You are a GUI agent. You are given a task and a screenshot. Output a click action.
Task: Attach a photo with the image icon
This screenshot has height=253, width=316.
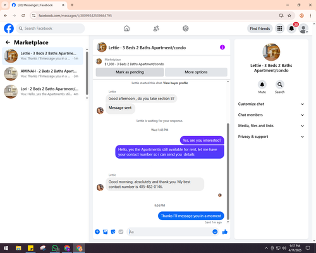click(x=105, y=232)
